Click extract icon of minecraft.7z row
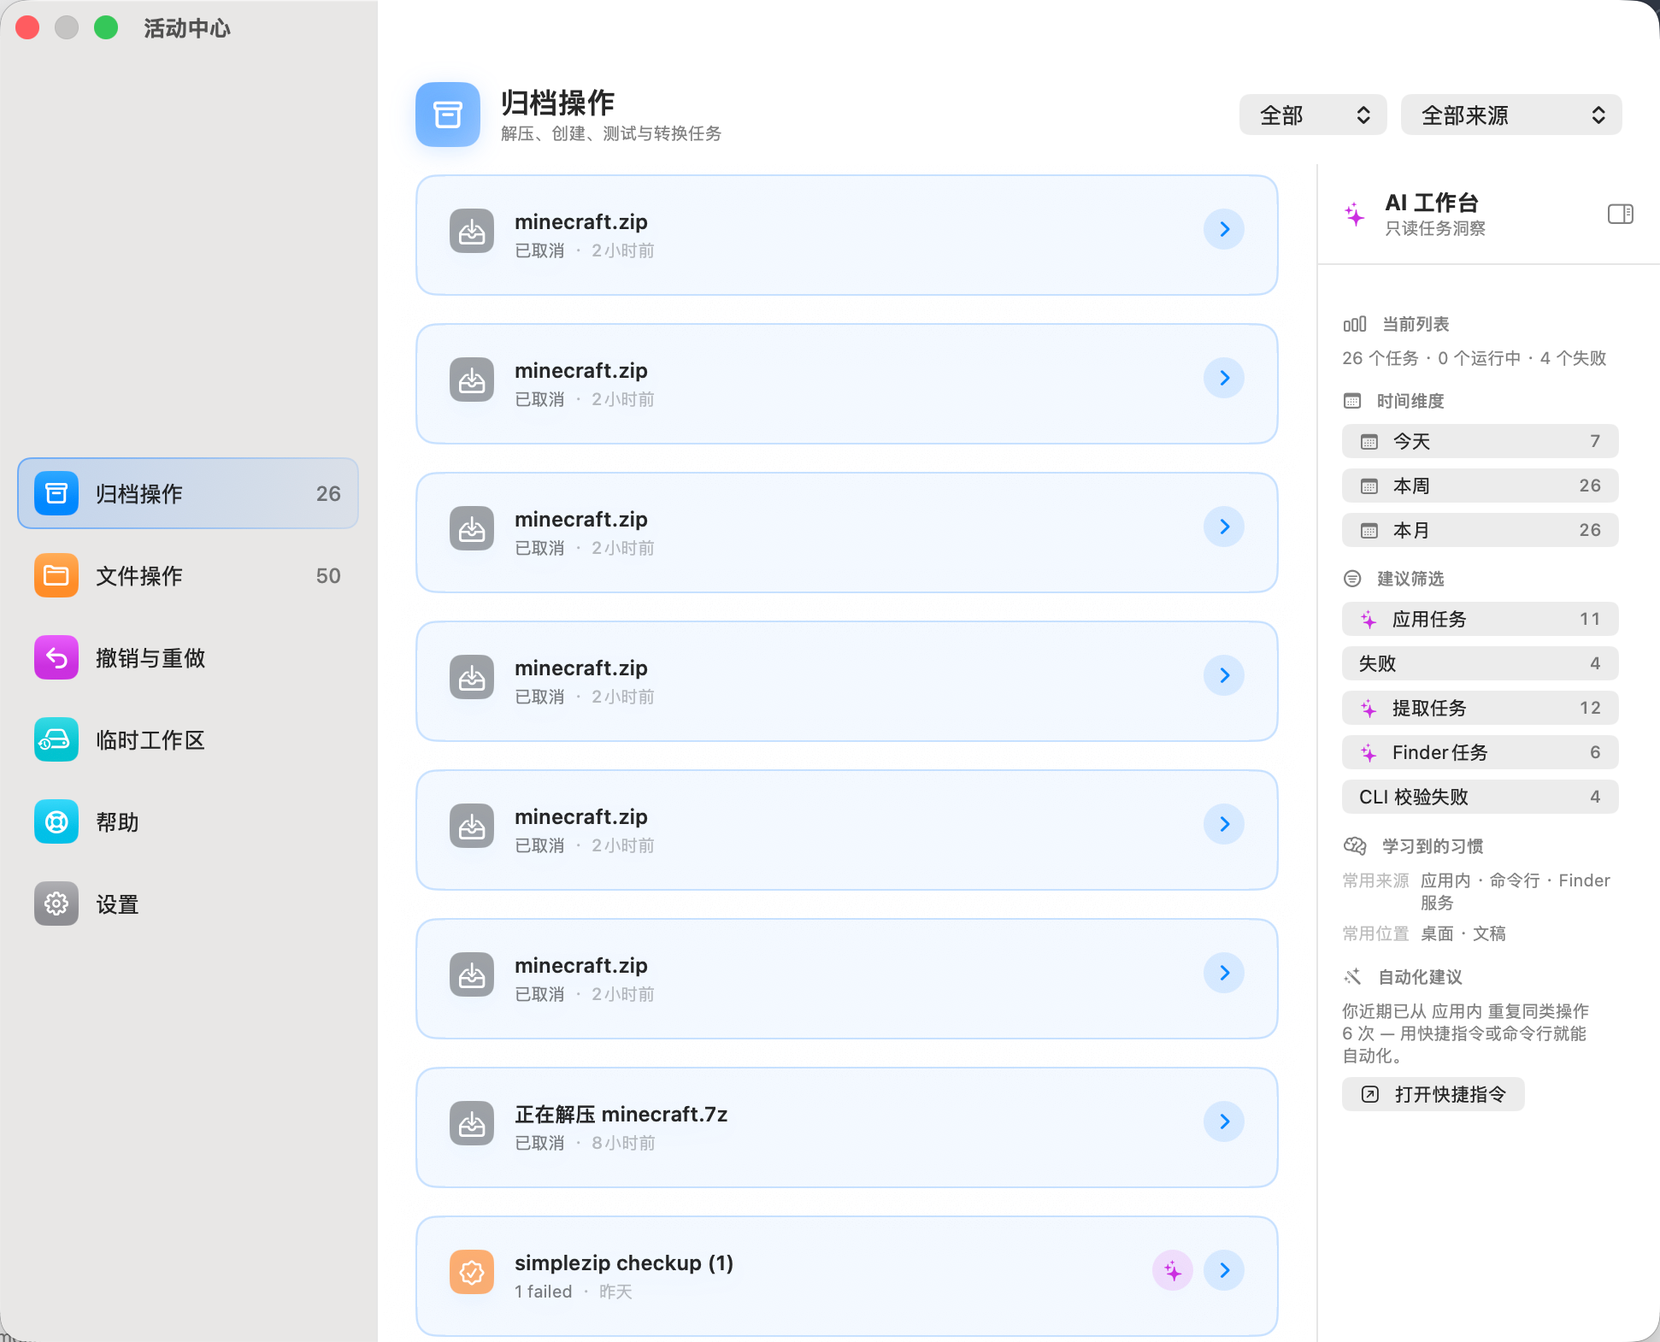The image size is (1660, 1342). [472, 1123]
